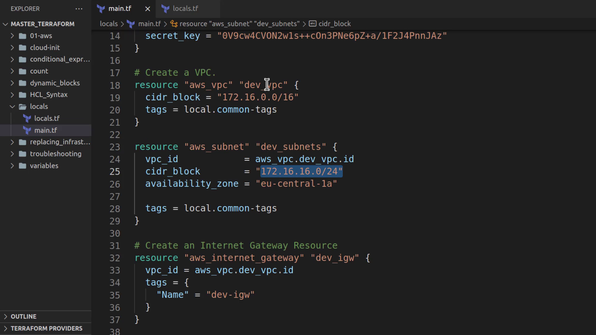The image size is (596, 335).
Task: Click the variables folder icon
Action: 22,166
